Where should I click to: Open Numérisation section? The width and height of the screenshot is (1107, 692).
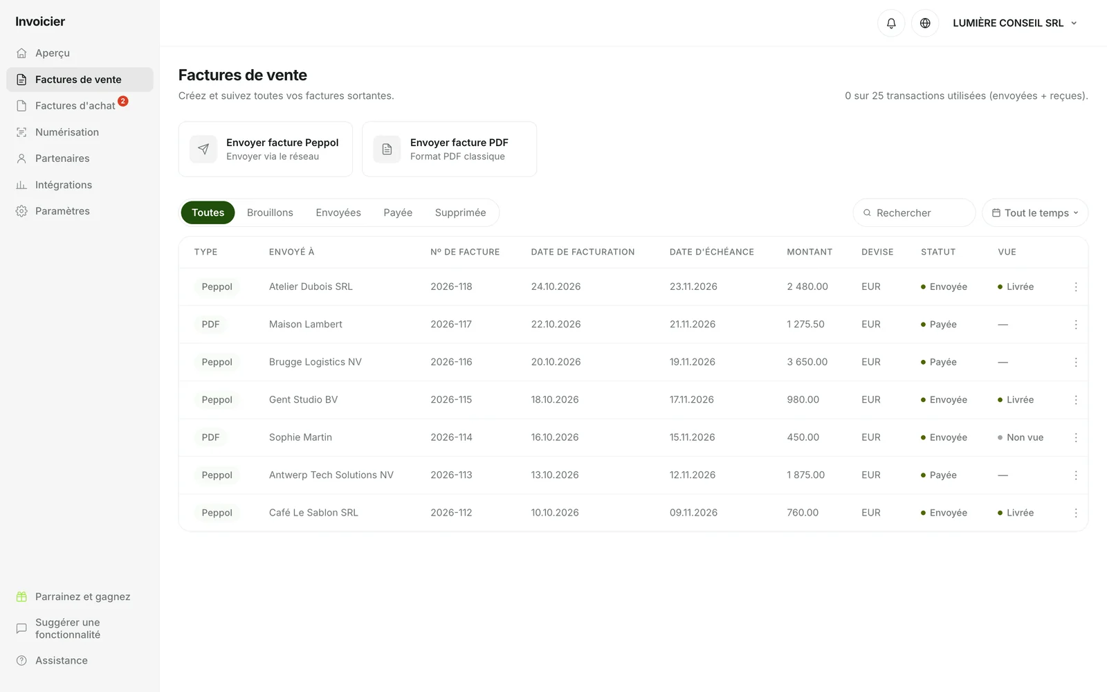pyautogui.click(x=80, y=132)
